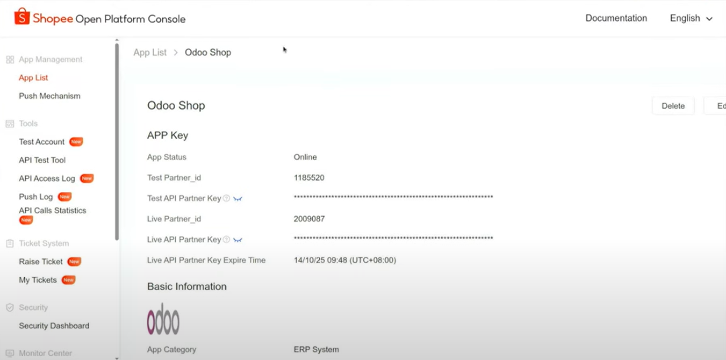This screenshot has width=726, height=360.
Task: Click the Tools section icon
Action: pos(10,124)
